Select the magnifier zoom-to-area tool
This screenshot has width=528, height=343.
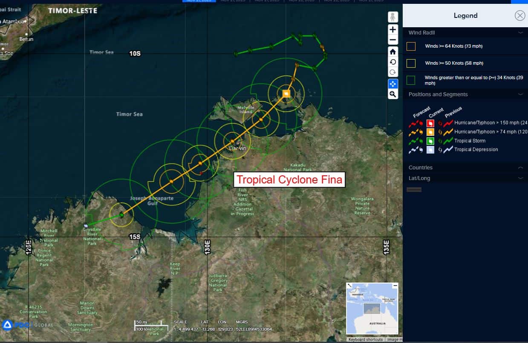pos(392,94)
